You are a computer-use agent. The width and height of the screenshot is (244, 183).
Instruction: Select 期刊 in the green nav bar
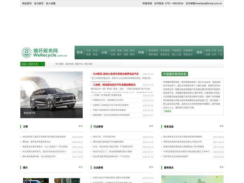pos(132,54)
